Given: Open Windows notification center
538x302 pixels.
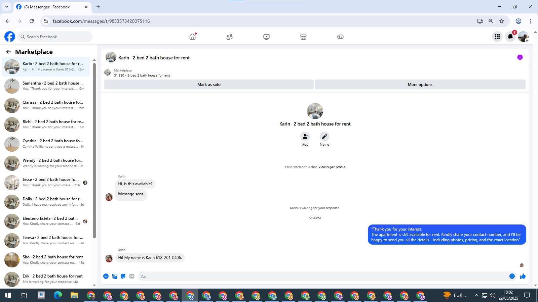Looking at the screenshot, I should (x=527, y=295).
